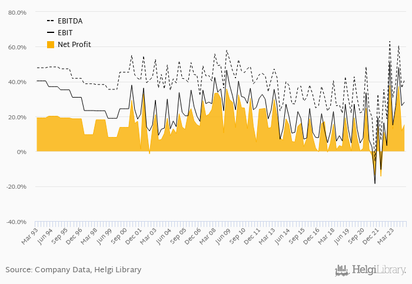412x284 pixels.
Task: Click the solid EBIT legend line icon
Action: point(51,33)
